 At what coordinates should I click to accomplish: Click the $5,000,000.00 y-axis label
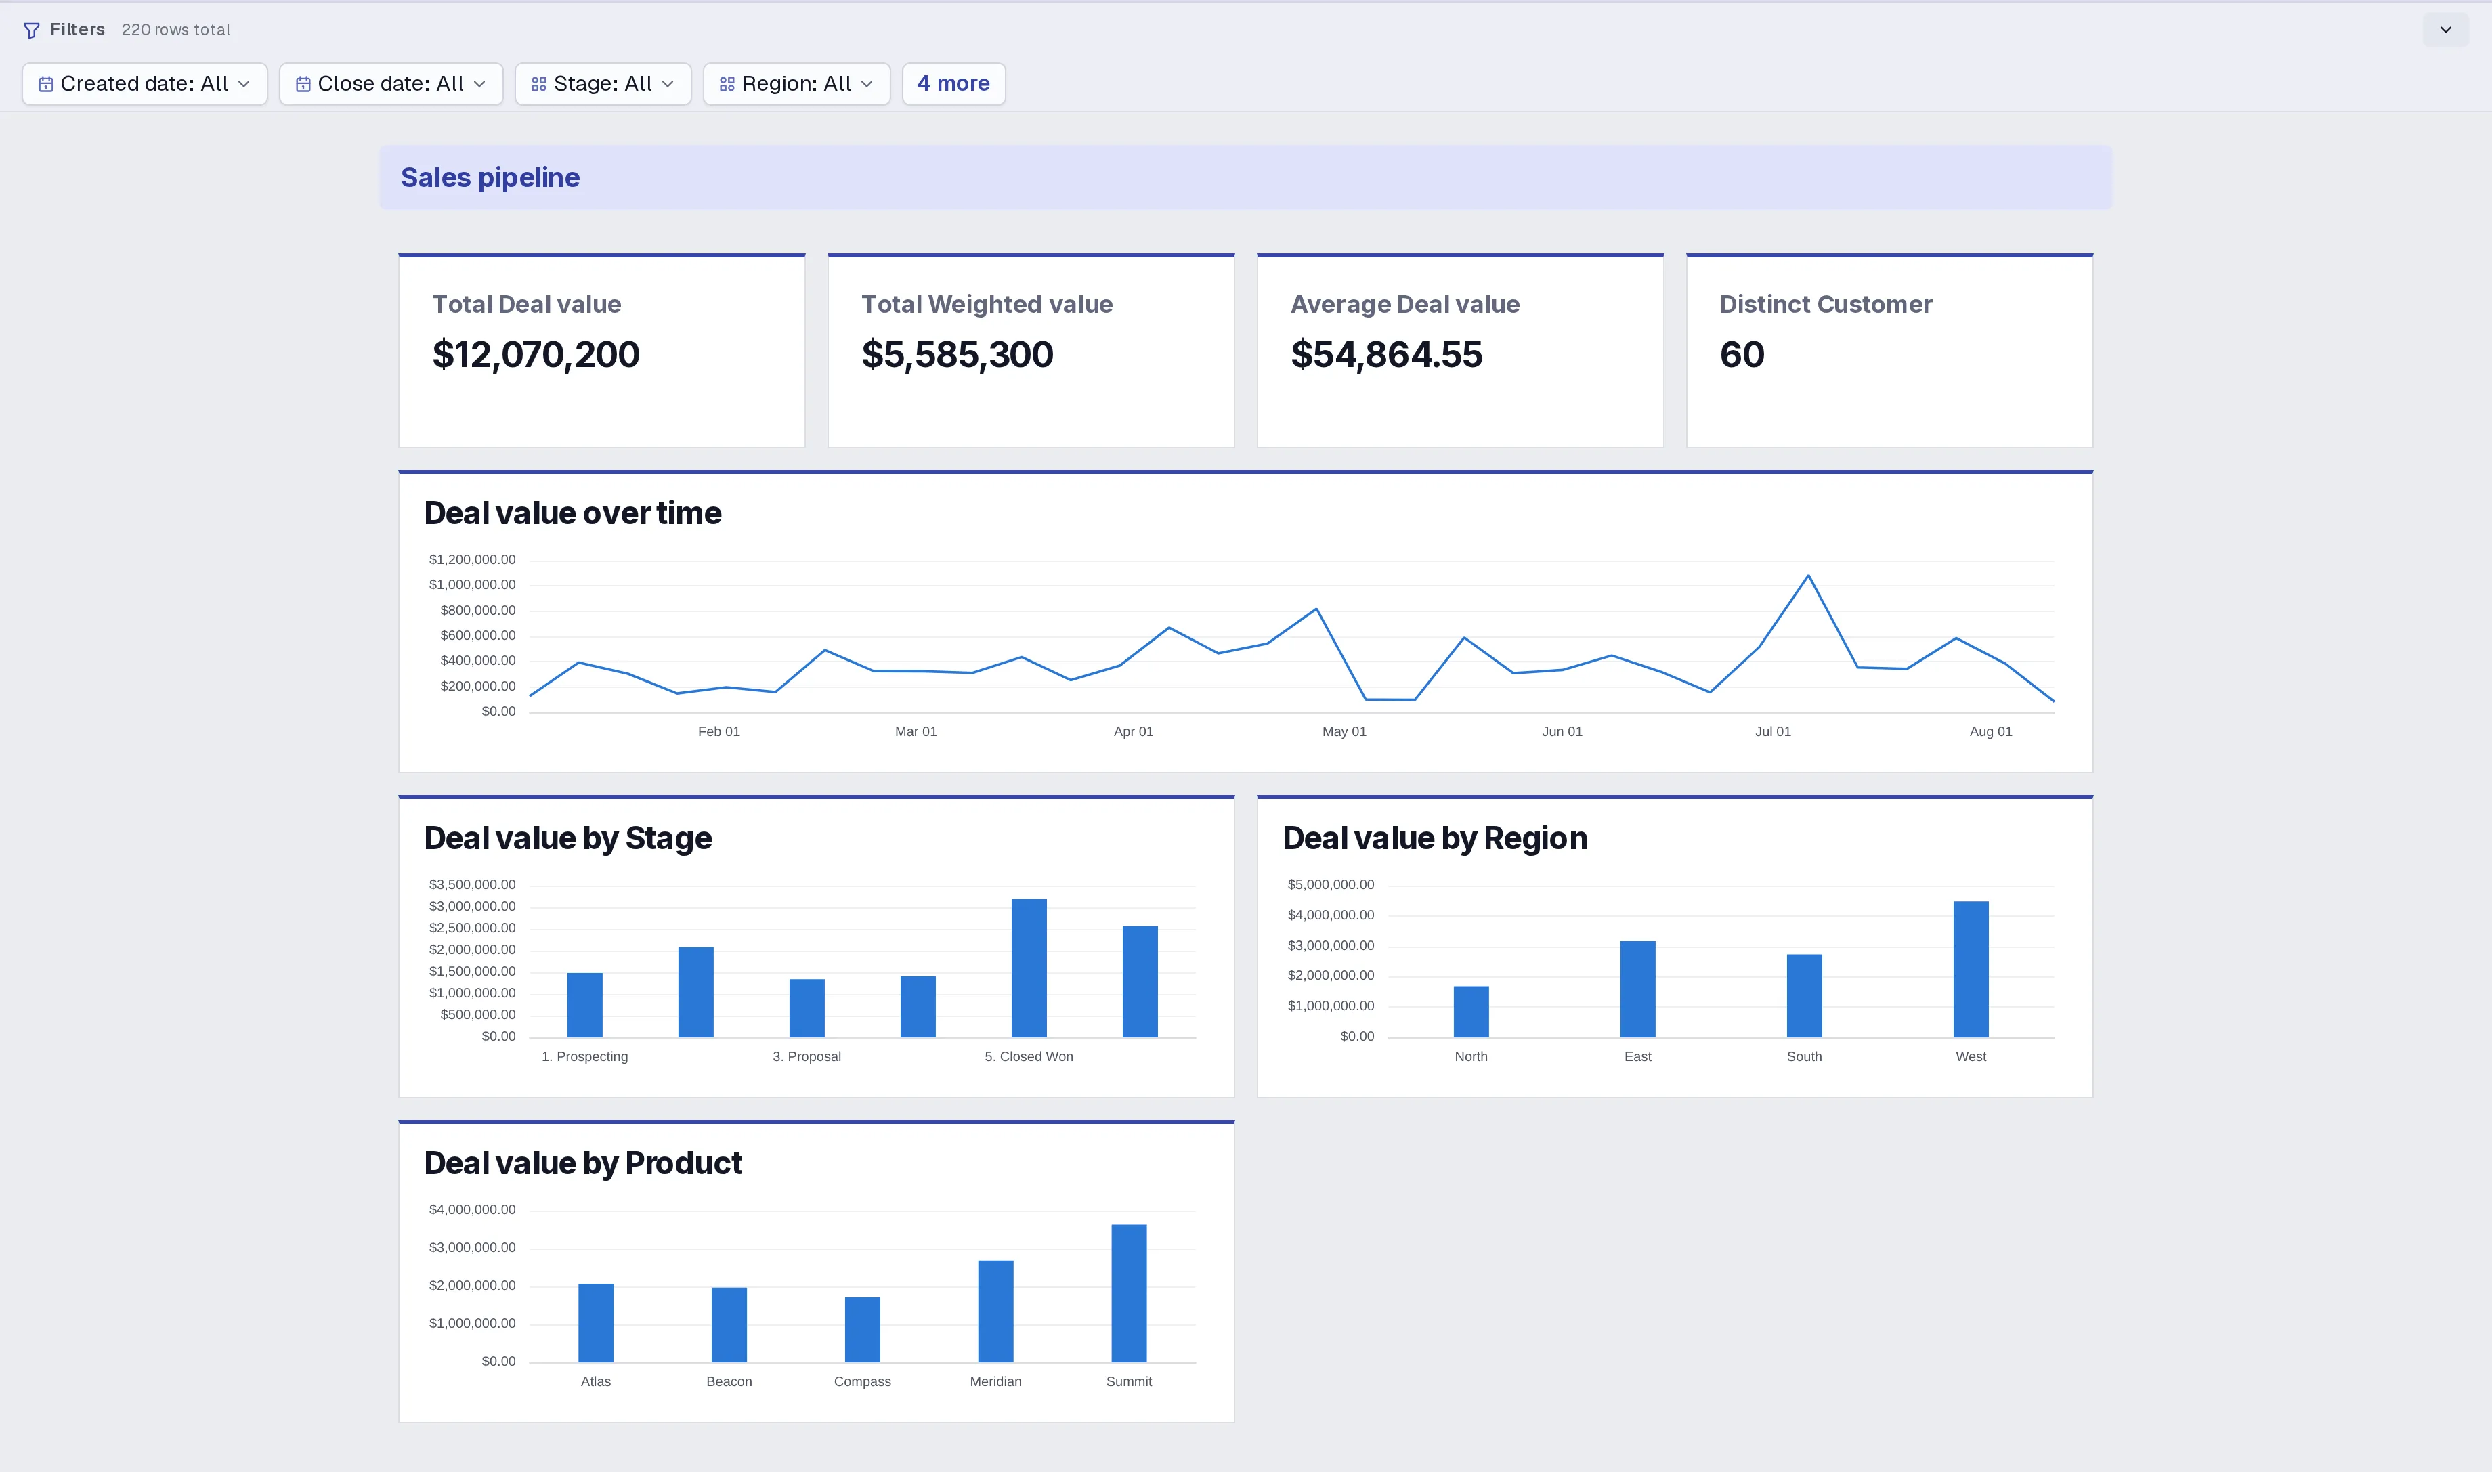point(1331,885)
